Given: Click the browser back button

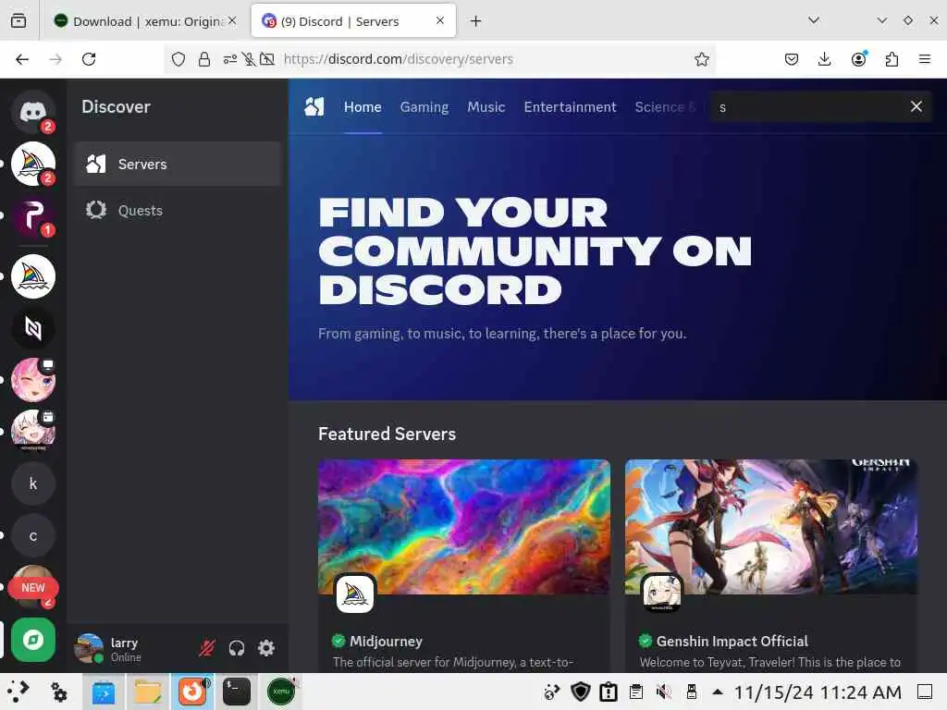Looking at the screenshot, I should click(22, 59).
